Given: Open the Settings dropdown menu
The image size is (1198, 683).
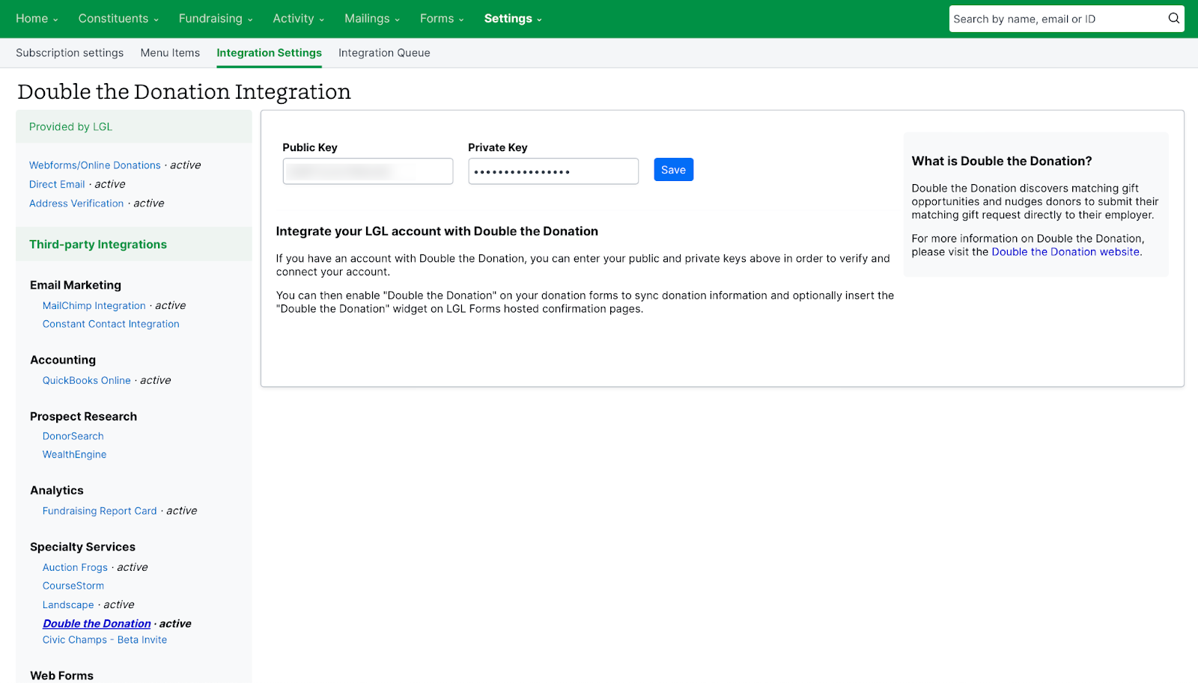Looking at the screenshot, I should pyautogui.click(x=513, y=19).
